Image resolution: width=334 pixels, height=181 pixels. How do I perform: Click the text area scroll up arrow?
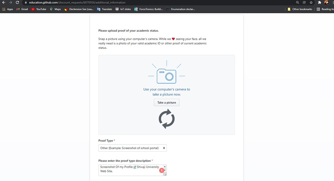coord(165,166)
